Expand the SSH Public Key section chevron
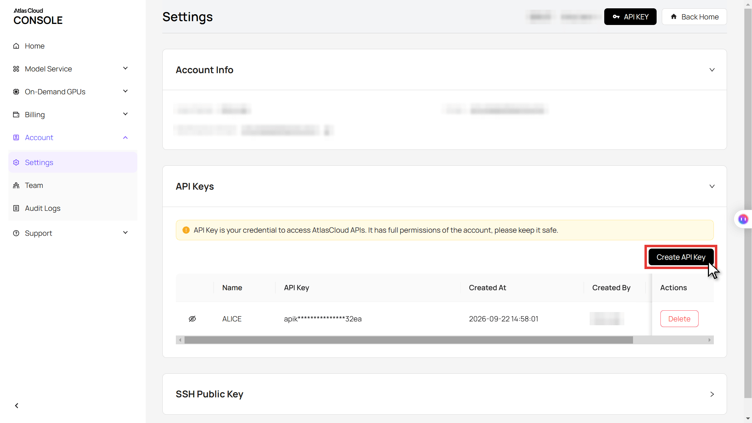The height and width of the screenshot is (423, 752). click(x=712, y=394)
